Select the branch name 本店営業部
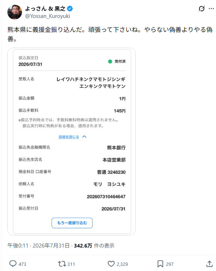 coord(114,160)
